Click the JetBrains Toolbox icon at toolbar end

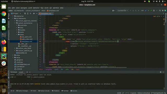point(165,10)
